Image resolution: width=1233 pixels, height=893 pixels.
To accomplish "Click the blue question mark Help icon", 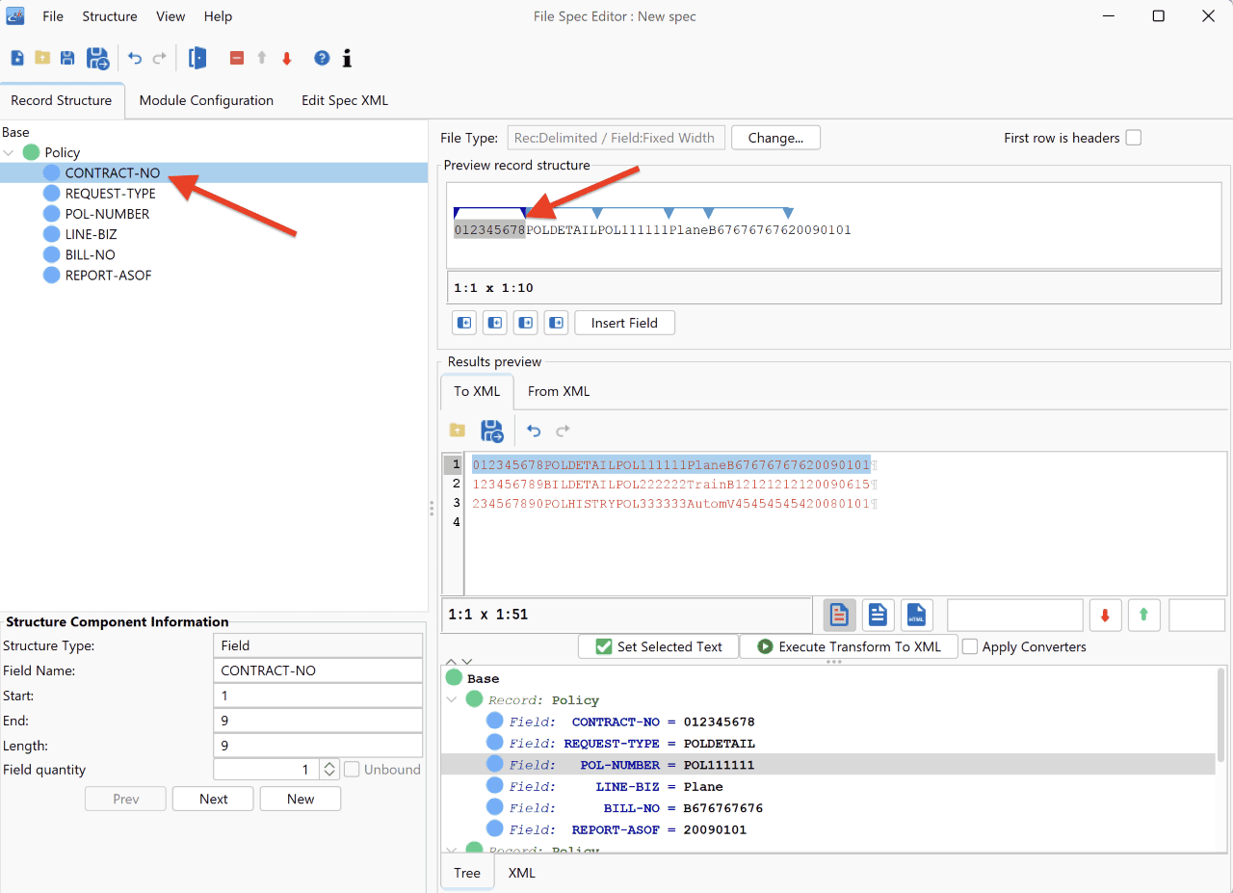I will [322, 59].
